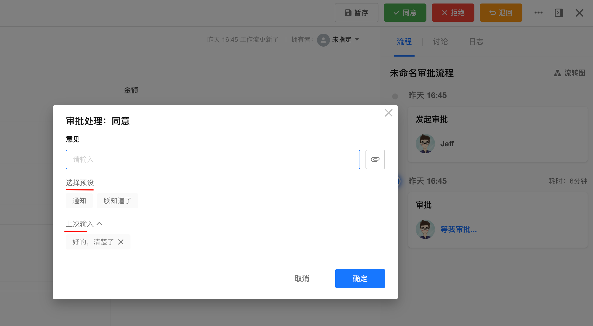593x326 pixels.
Task: Choose the 朕知道了 preset
Action: pos(117,201)
